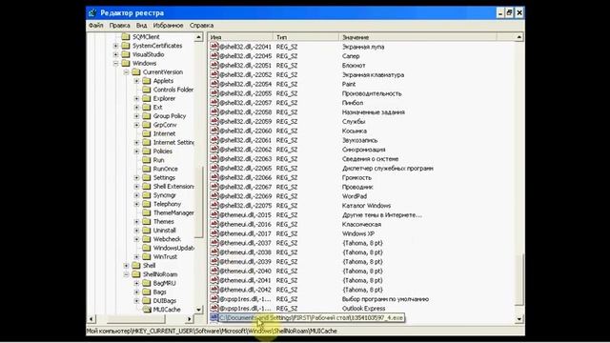Expand the BagMRU key
This screenshot has height=343, width=610.
pos(137,283)
